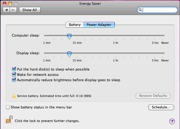This screenshot has width=180, height=129.
Task: Click the Computer sleep label
Action: (x=26, y=36)
